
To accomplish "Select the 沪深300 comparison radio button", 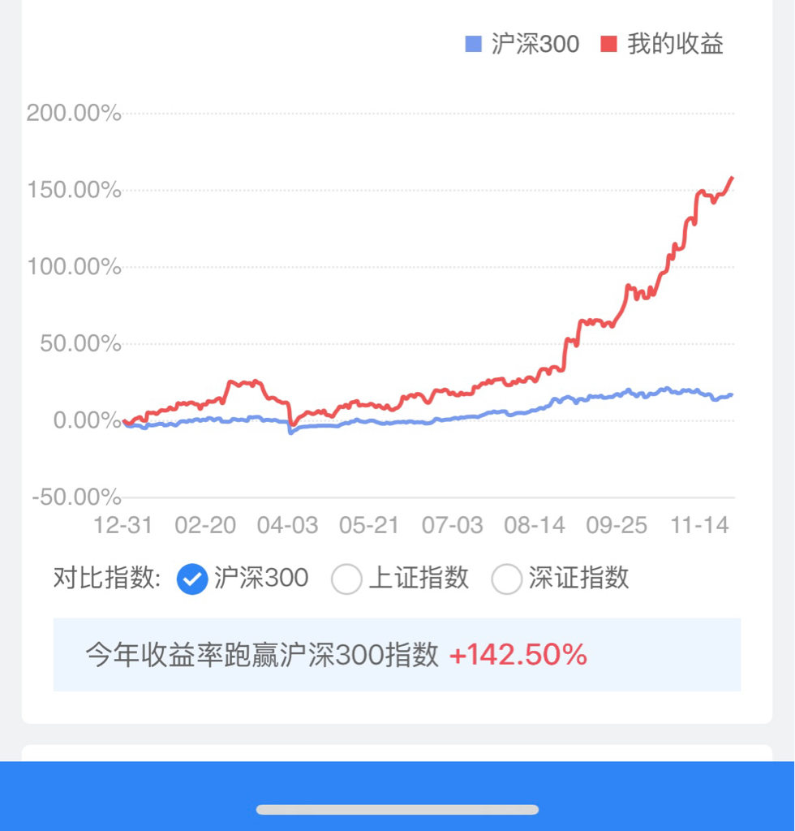I will [191, 579].
